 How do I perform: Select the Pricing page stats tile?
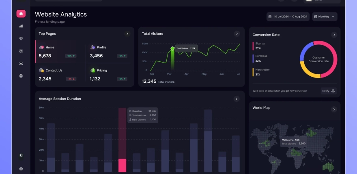(x=109, y=75)
